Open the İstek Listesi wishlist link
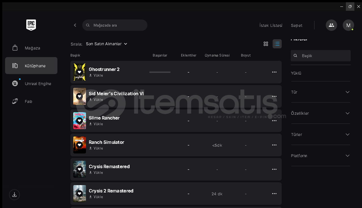 tap(271, 25)
